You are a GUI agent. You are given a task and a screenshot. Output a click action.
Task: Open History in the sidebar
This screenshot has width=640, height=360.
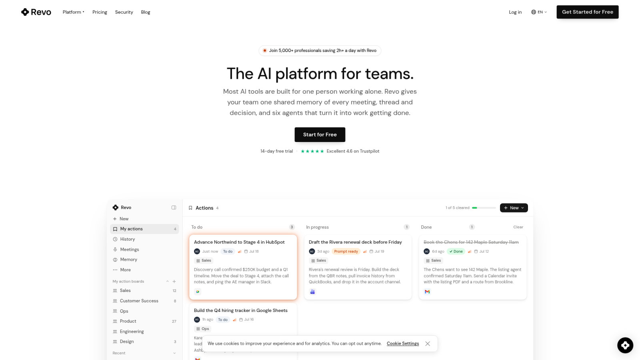click(144, 239)
